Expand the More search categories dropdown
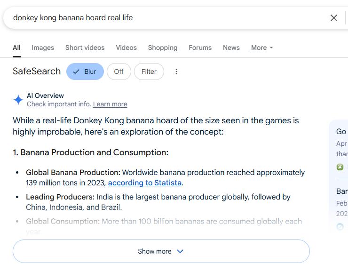348x271 pixels. tap(262, 48)
